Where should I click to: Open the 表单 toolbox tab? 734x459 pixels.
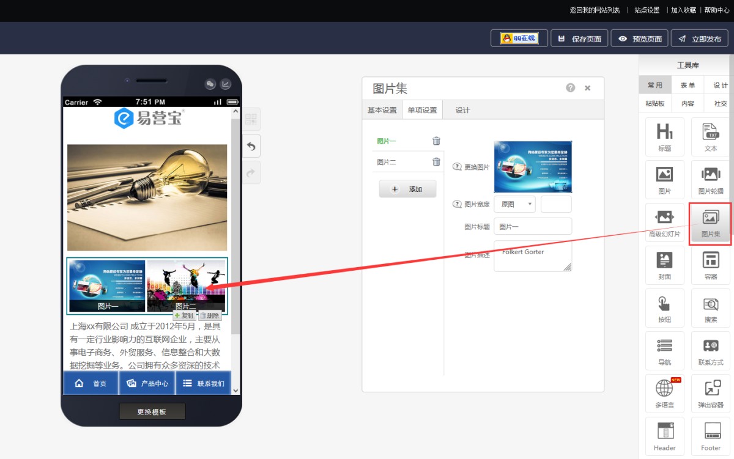tap(688, 86)
